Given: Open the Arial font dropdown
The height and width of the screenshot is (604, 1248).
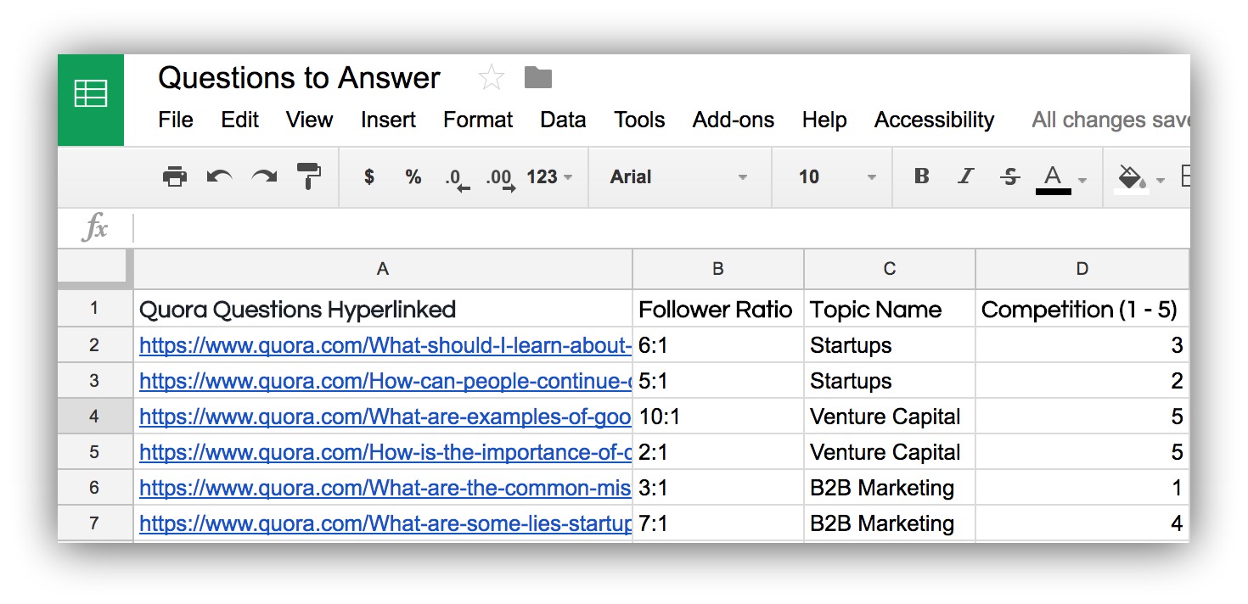Looking at the screenshot, I should [x=679, y=177].
